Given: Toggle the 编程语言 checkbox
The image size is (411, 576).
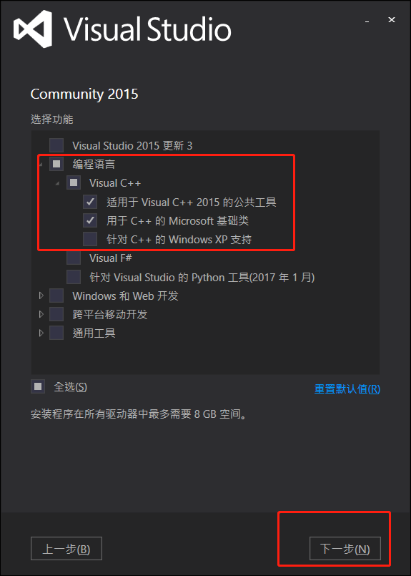Looking at the screenshot, I should (x=56, y=164).
